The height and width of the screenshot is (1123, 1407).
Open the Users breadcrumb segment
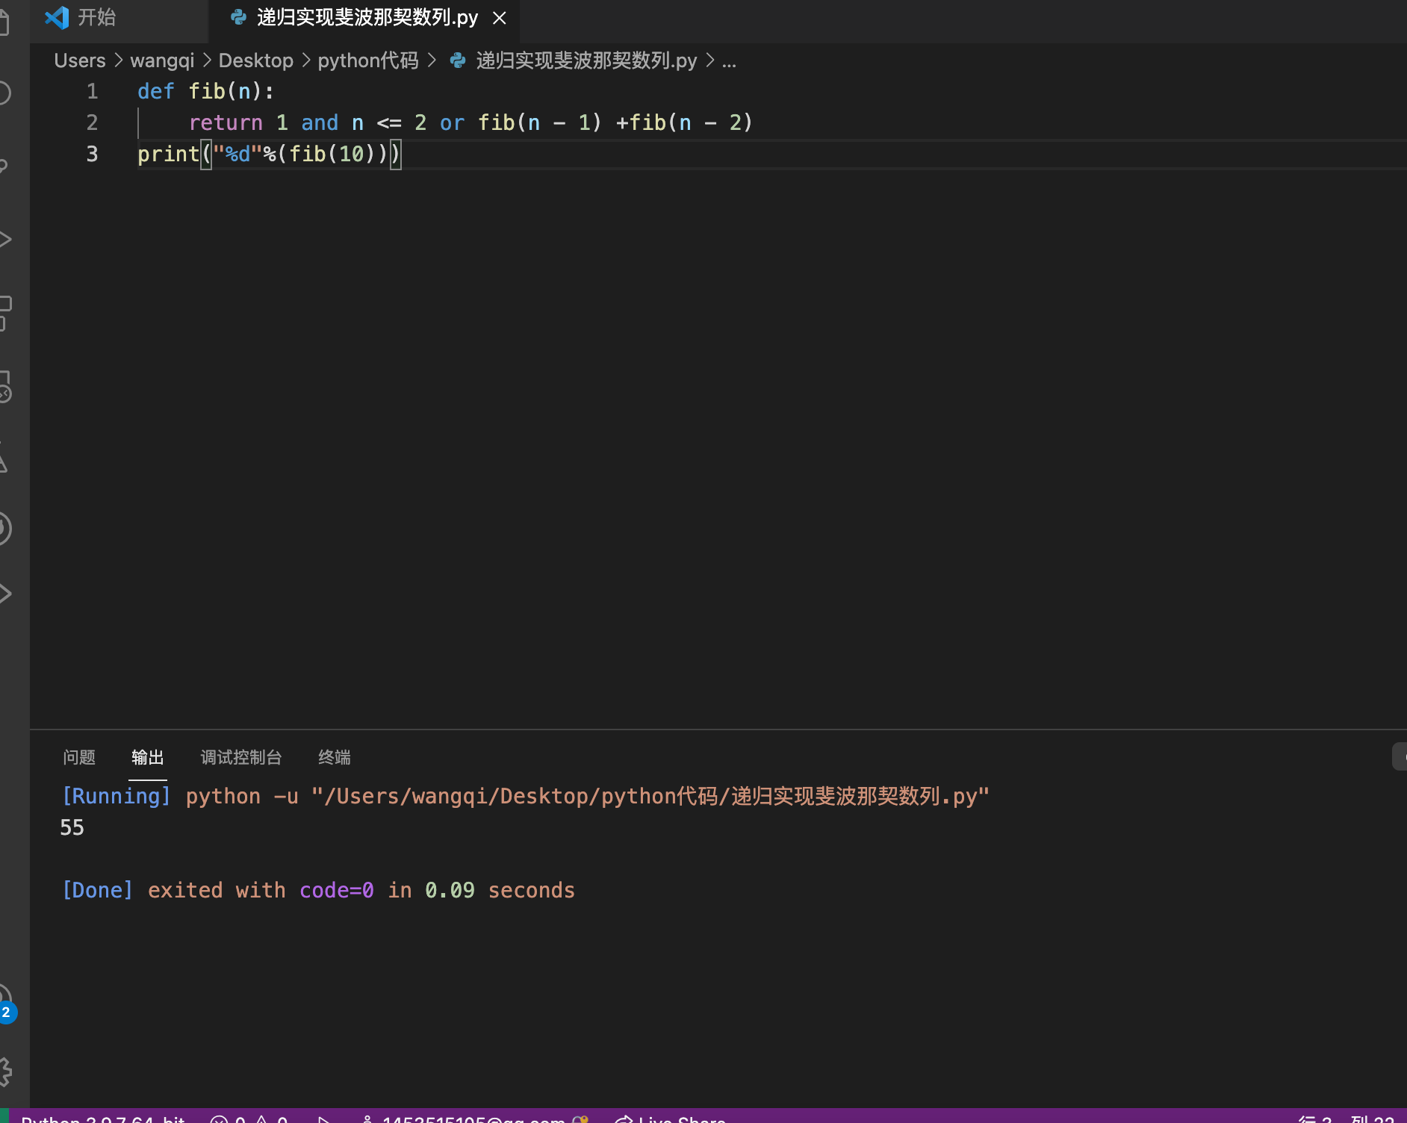(80, 60)
